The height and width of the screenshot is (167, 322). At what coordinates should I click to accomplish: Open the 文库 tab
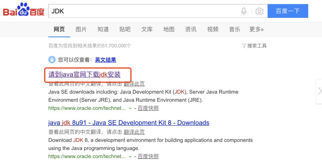pos(147,29)
